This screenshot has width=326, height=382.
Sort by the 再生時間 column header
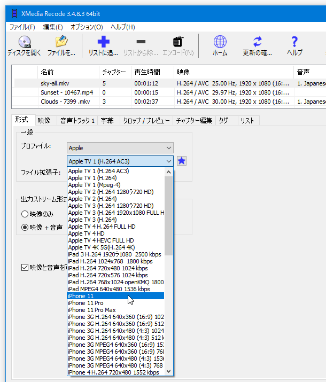pyautogui.click(x=152, y=72)
